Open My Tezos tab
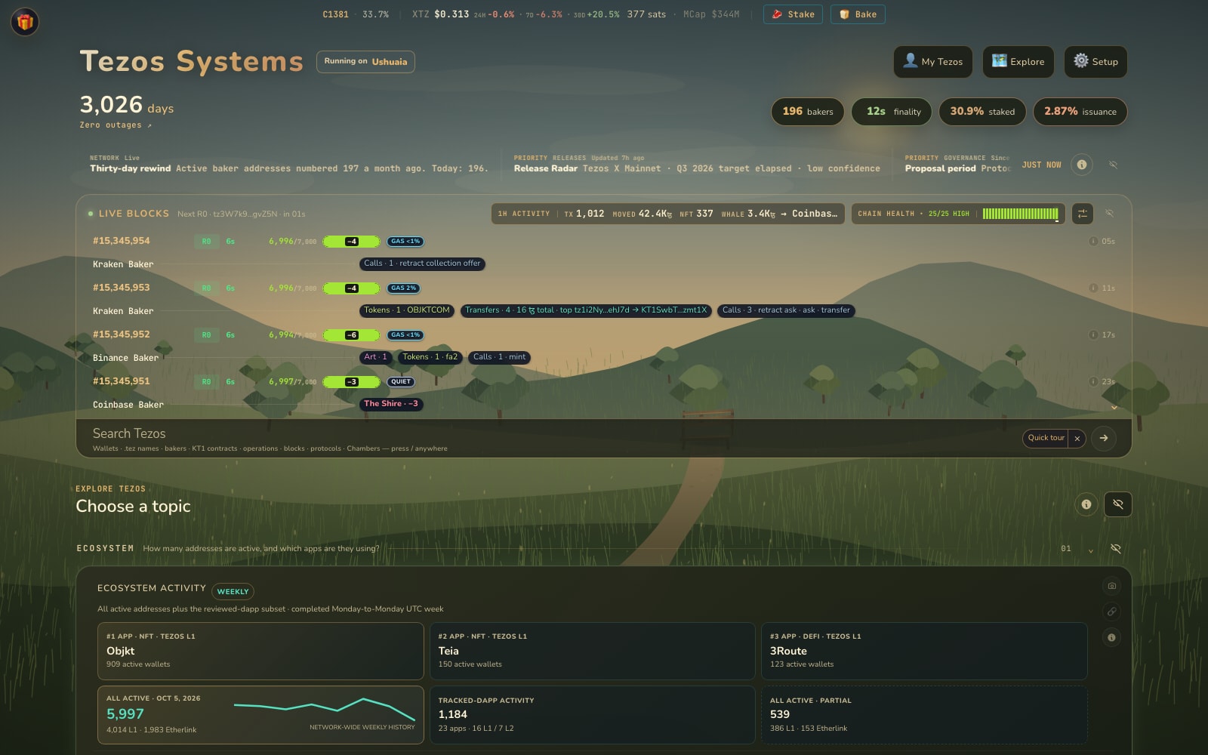1208x755 pixels. [933, 62]
